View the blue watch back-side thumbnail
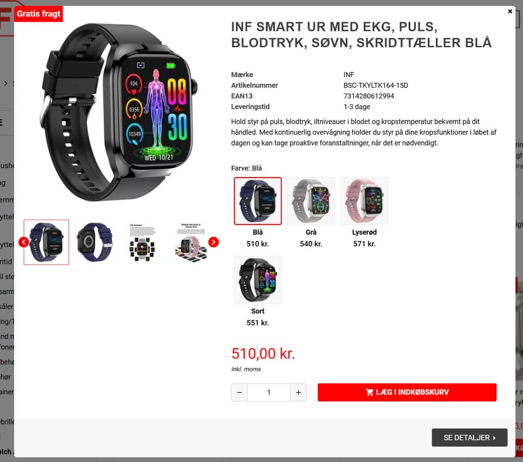Viewport: 523px width, 462px height. coord(95,242)
